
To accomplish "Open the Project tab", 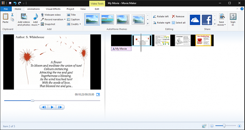I will pos(70,9).
